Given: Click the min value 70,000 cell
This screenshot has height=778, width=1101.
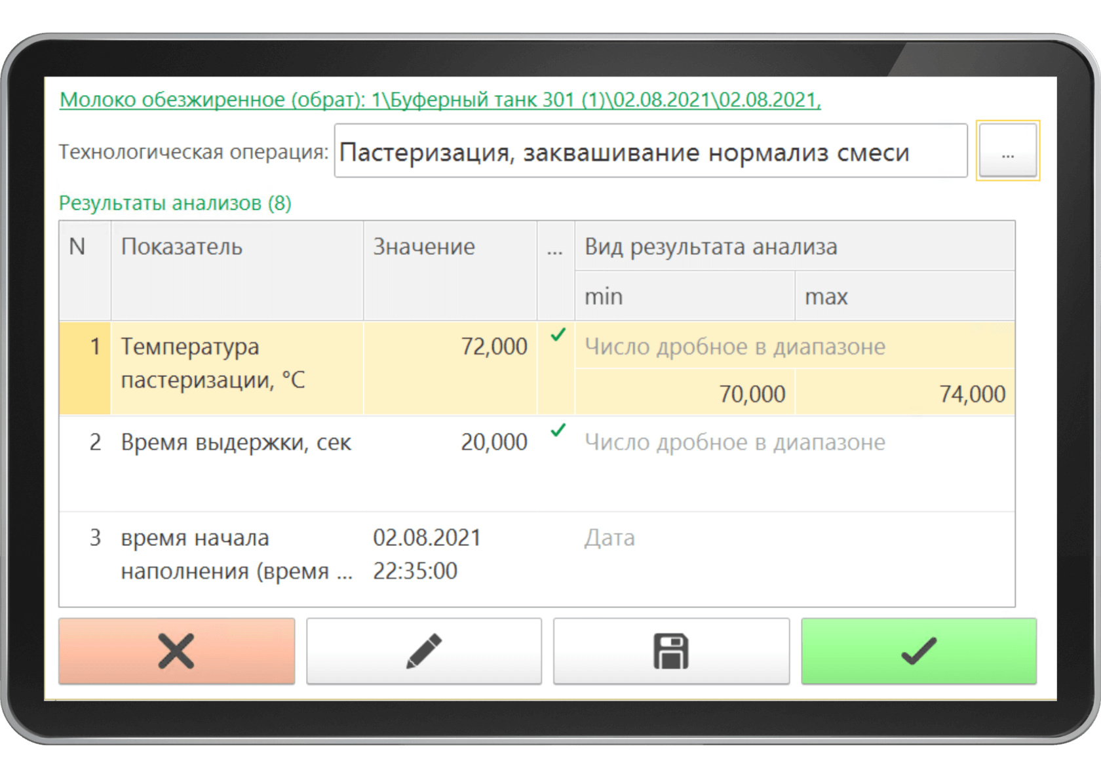Looking at the screenshot, I should point(684,393).
